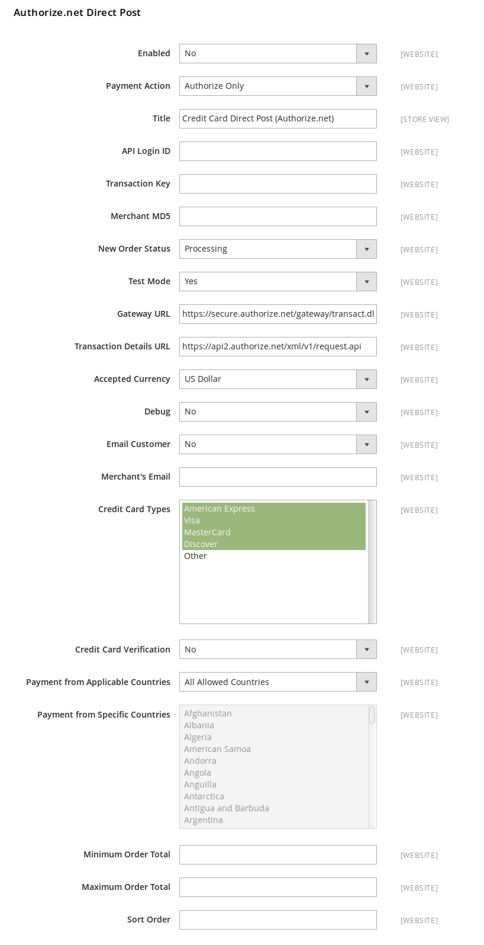Screen dimensions: 484x945
Task: Click the [STORE VIEW] scope label
Action: click(x=425, y=120)
